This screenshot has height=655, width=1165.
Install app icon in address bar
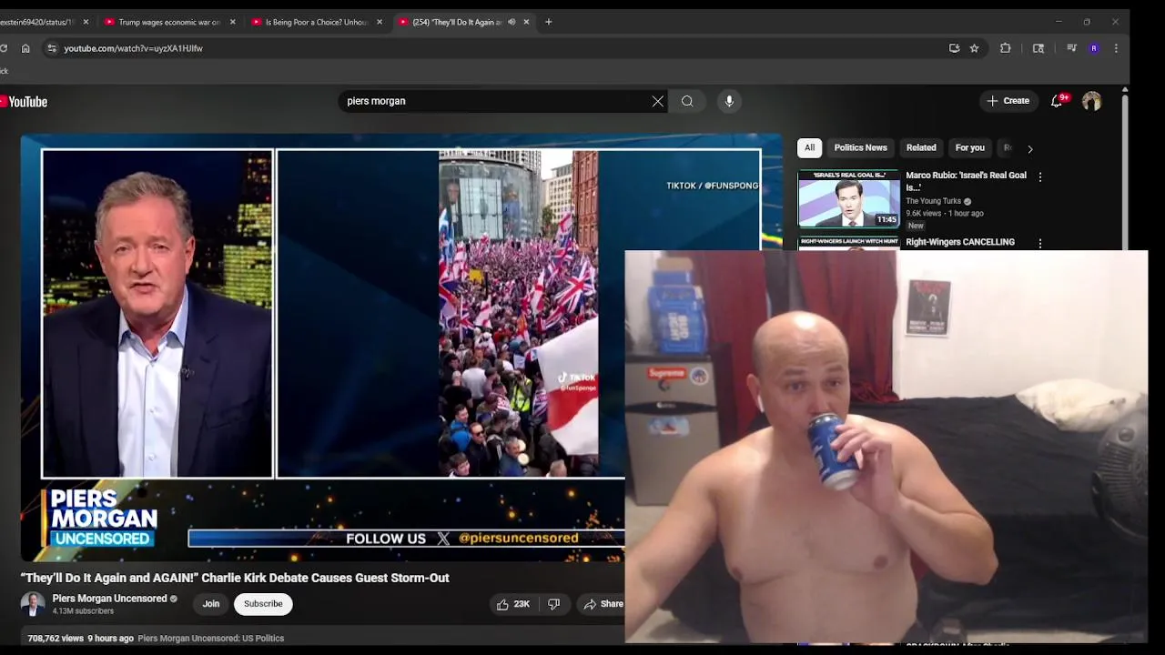[954, 48]
